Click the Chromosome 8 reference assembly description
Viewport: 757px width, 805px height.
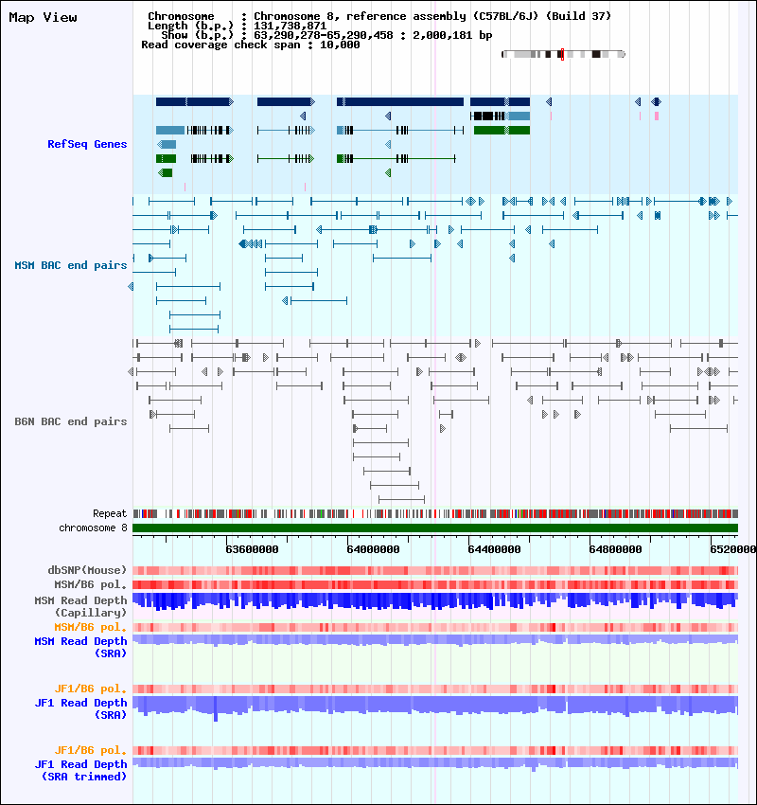pos(432,16)
